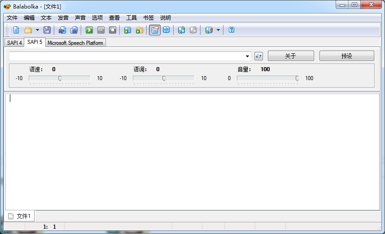Open the voice selection combo box
385x234 pixels.
130,56
